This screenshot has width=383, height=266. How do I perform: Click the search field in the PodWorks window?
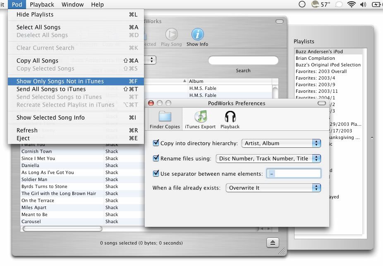(243, 60)
